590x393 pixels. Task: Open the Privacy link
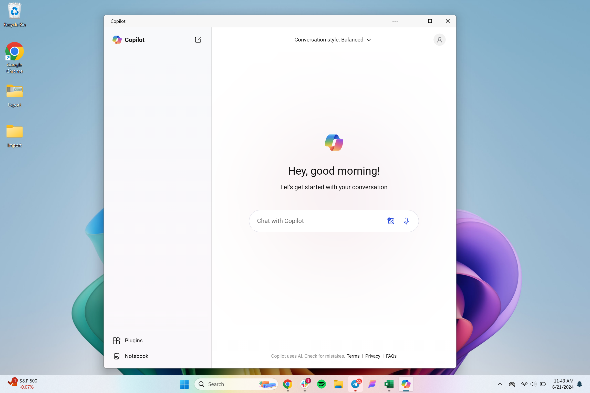(x=372, y=356)
